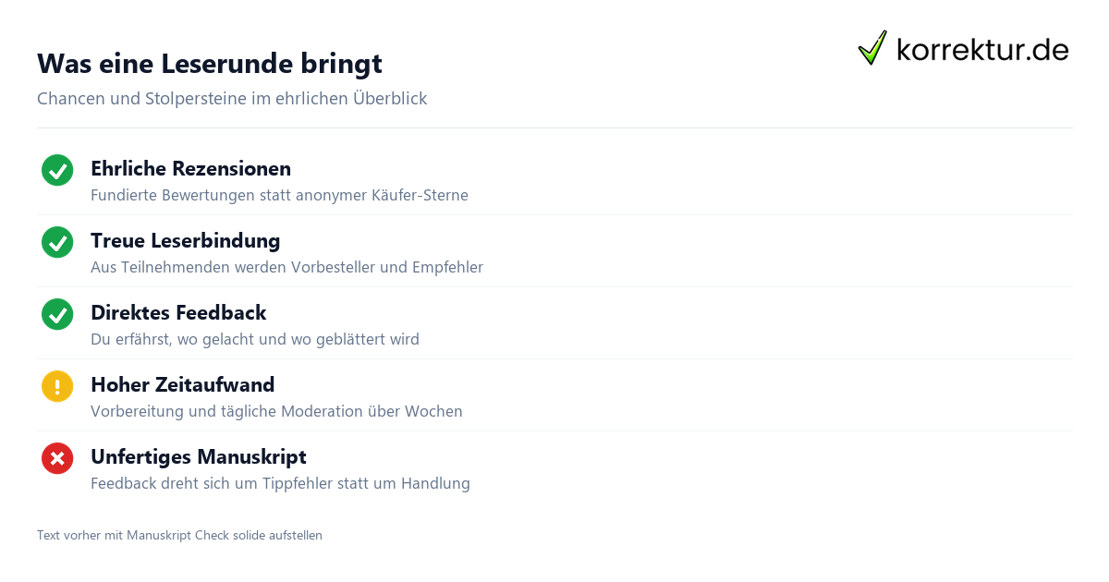The image size is (1109, 582).
Task: Select the 'Direktes Feedback' item title
Action: coord(178,312)
